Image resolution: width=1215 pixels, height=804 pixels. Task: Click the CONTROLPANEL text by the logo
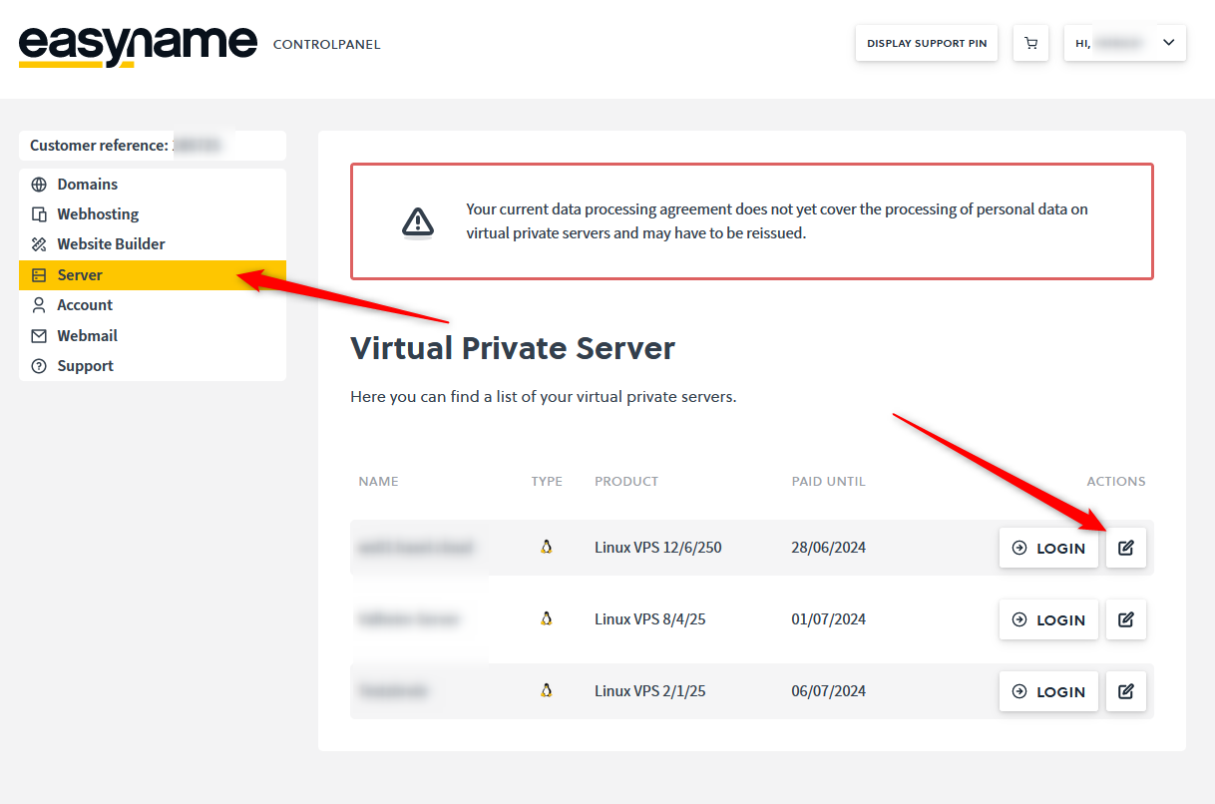coord(327,45)
